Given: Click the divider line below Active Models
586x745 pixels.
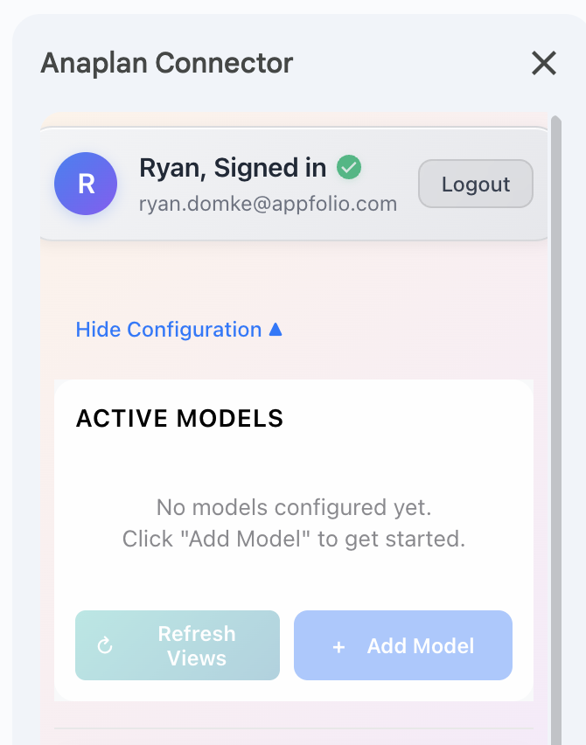Looking at the screenshot, I should (294, 728).
